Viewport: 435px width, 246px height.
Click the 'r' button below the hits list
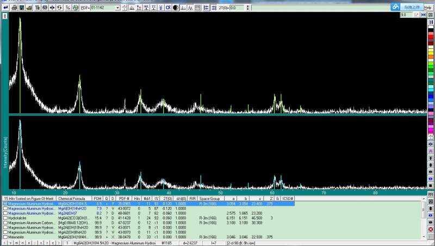point(47,243)
